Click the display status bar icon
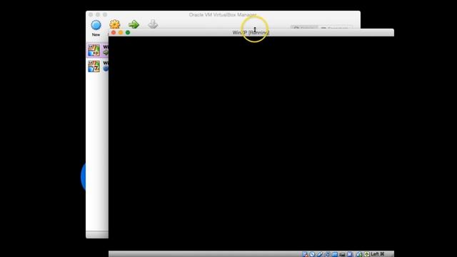Image resolution: width=457 pixels, height=257 pixels. point(342,254)
